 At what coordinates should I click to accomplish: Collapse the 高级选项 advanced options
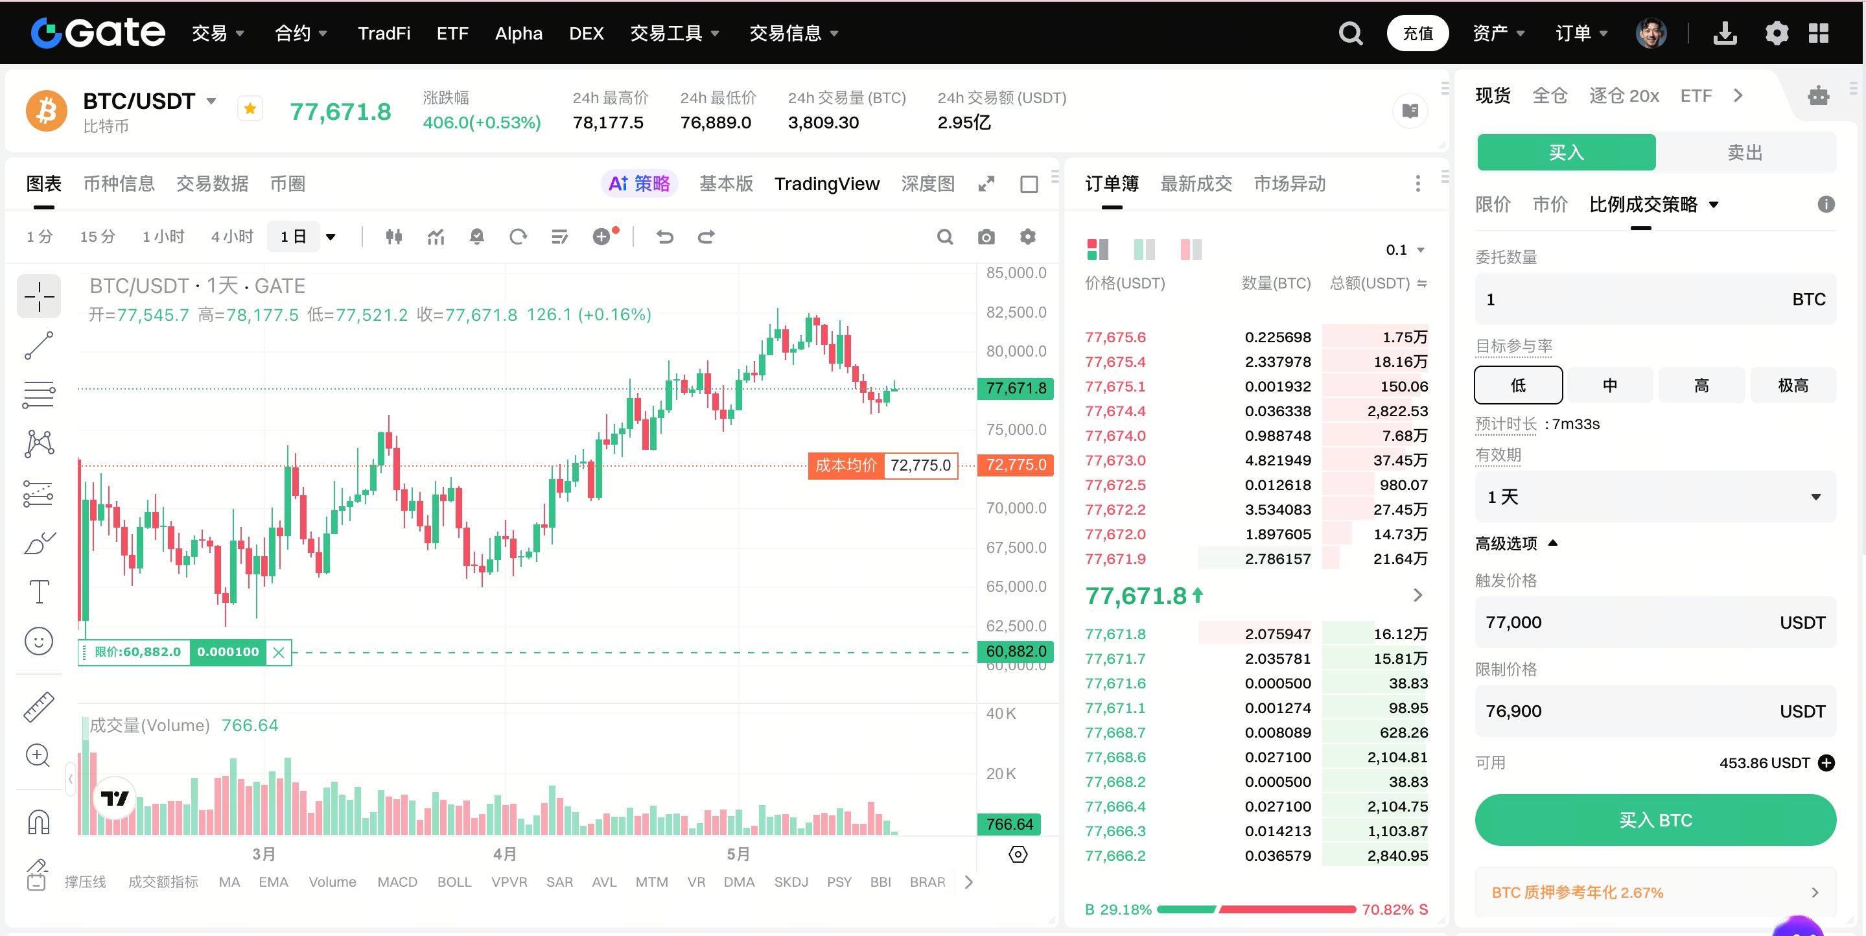(1516, 543)
